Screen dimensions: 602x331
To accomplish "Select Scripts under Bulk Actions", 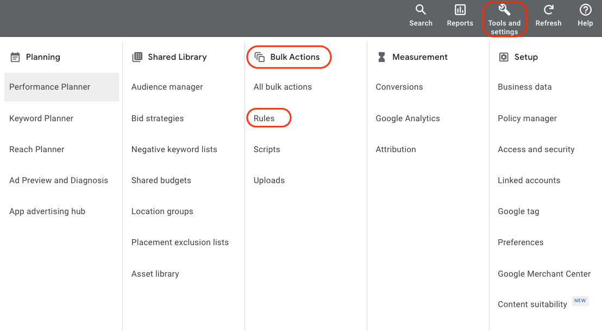I will (267, 149).
